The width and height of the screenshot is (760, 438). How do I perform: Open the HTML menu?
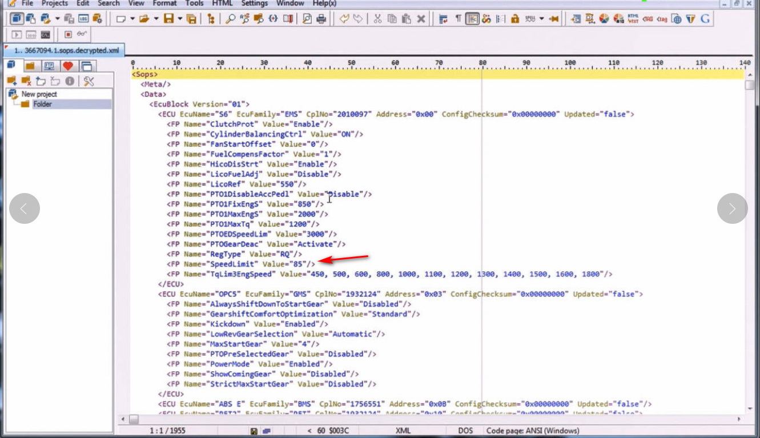[222, 3]
